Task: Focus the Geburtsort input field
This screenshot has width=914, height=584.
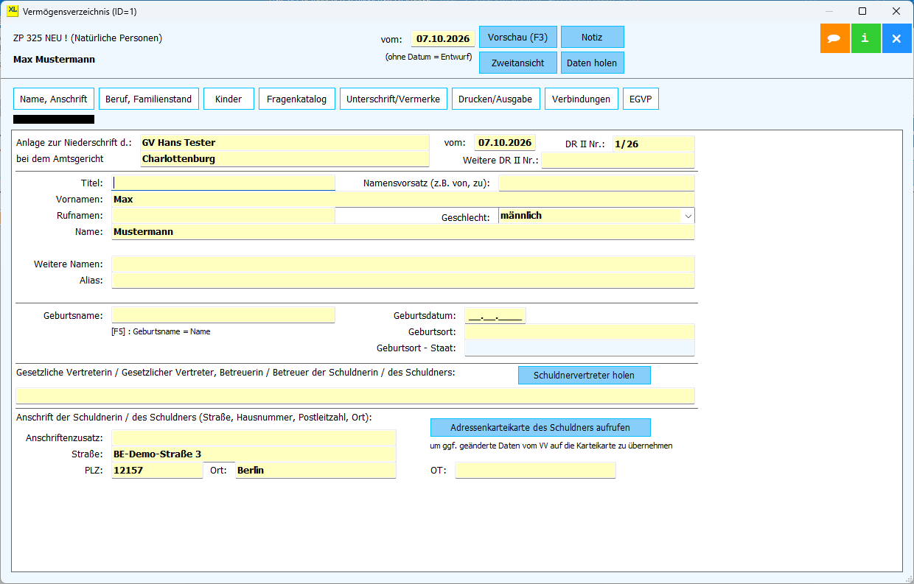Action: tap(580, 331)
